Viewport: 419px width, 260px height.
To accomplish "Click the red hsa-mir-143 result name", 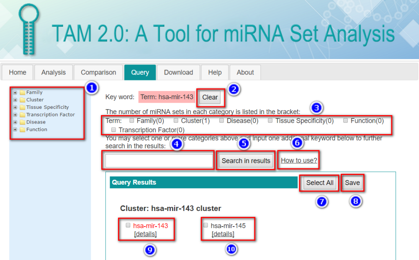I will (x=150, y=226).
